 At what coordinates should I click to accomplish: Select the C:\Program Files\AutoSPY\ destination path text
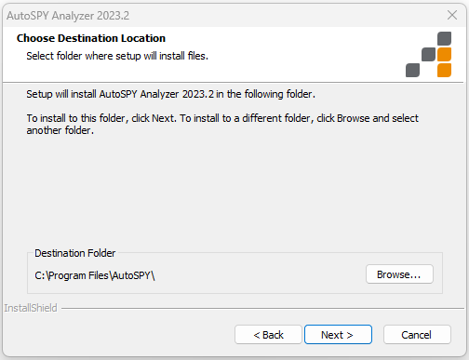(95, 275)
